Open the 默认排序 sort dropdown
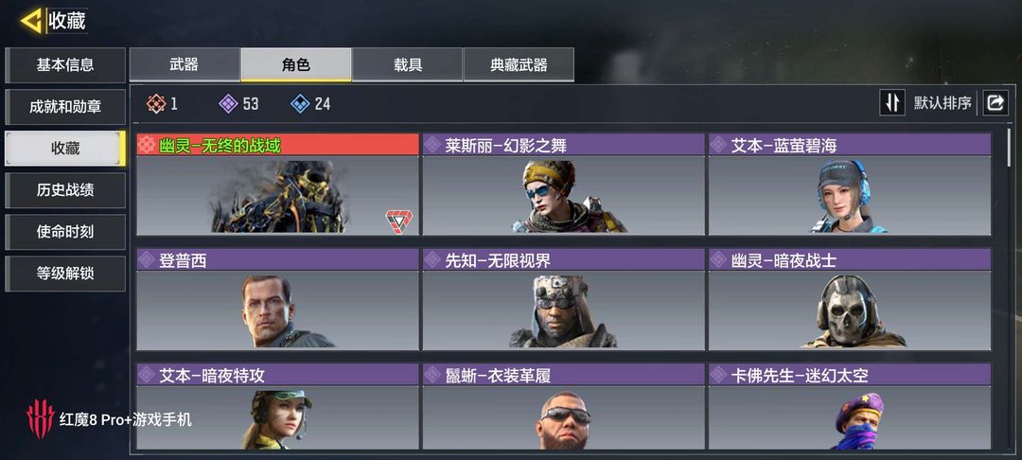Screen dimensions: 1022x460 click(942, 103)
